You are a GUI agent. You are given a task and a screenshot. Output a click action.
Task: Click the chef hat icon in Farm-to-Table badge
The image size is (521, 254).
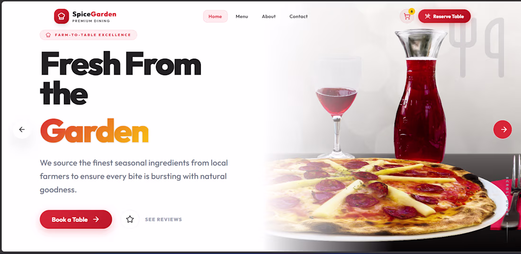click(x=48, y=35)
